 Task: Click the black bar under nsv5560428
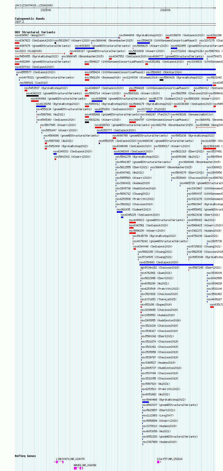pos(161,80)
